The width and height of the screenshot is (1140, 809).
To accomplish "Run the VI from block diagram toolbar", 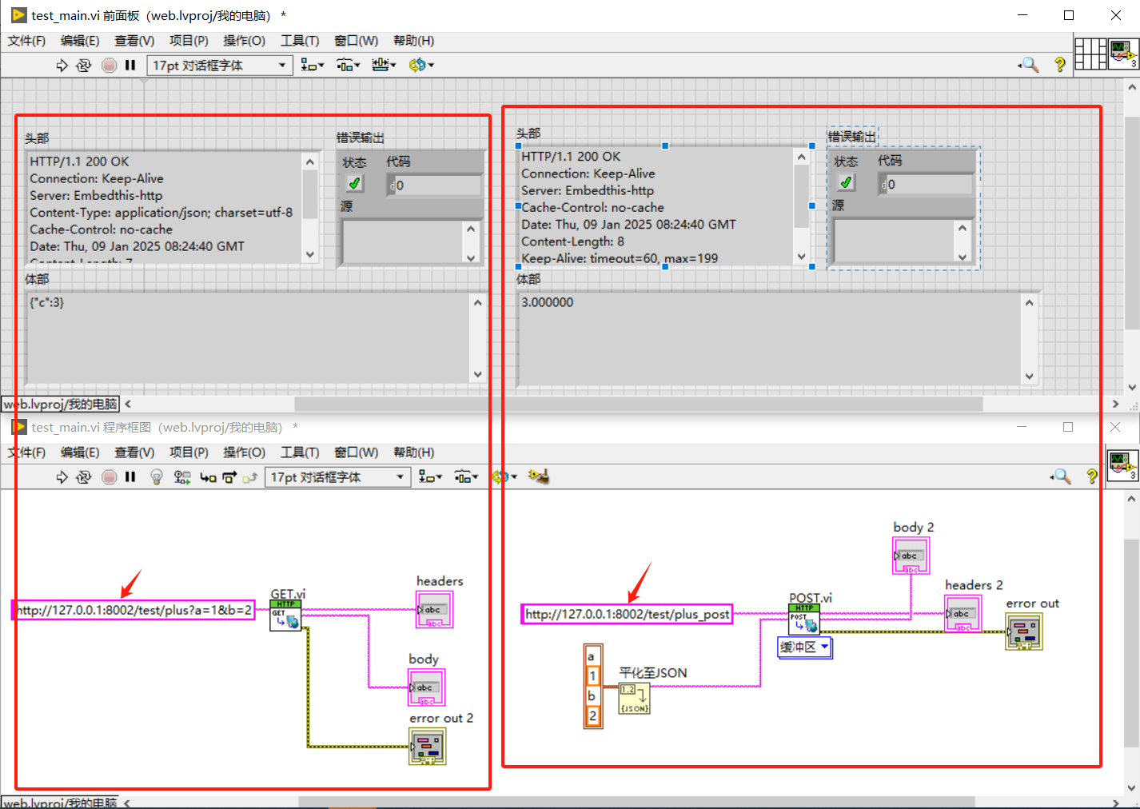I will pos(62,477).
